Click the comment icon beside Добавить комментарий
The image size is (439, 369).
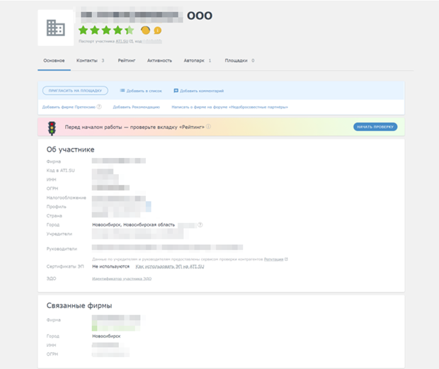(176, 91)
